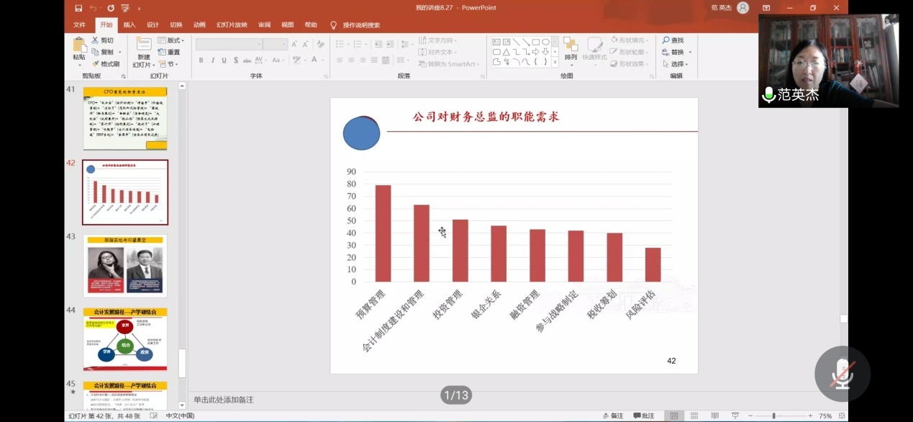Select the oval shape in shapes gallery

click(545, 42)
